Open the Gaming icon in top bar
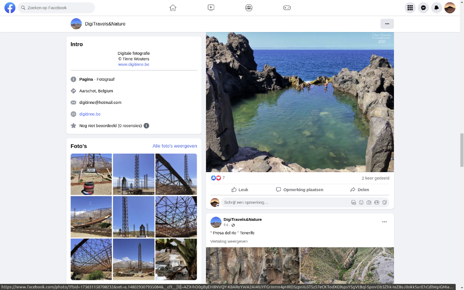Viewport: 464px width, 290px height. pos(287,7)
